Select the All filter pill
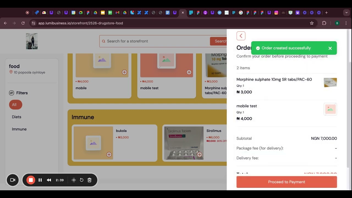This screenshot has height=198, width=352. [15, 105]
